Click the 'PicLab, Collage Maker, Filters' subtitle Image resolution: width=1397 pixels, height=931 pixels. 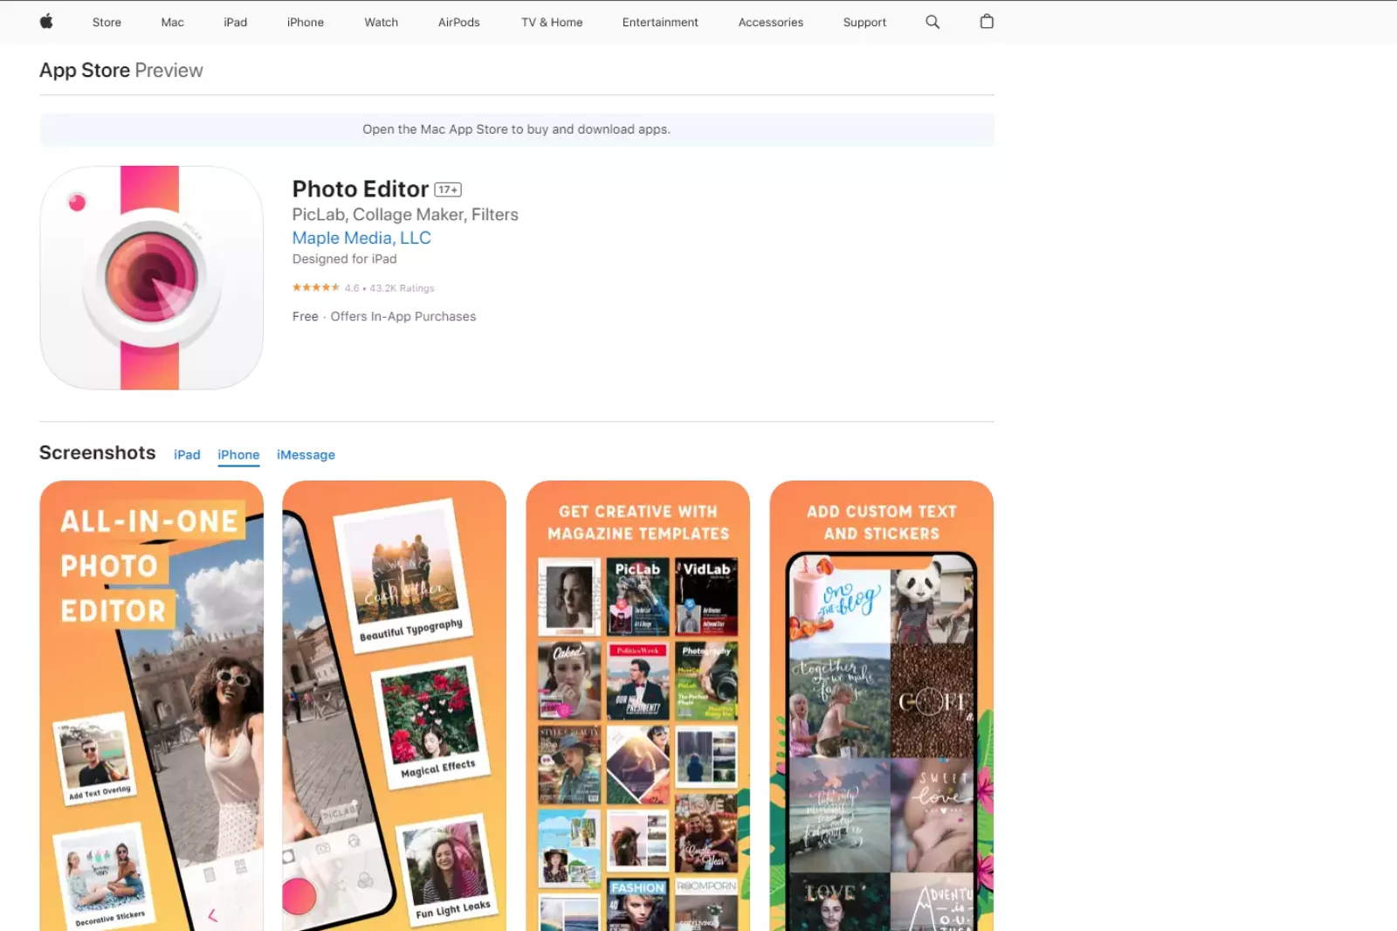click(x=405, y=215)
